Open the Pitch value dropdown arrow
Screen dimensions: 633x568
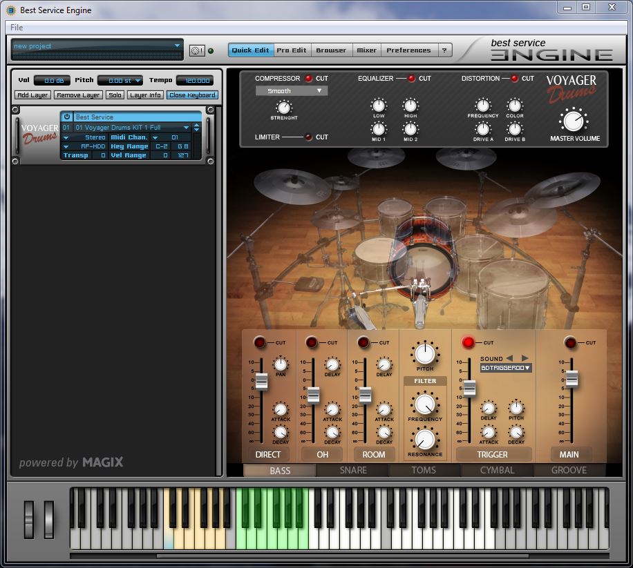[138, 81]
